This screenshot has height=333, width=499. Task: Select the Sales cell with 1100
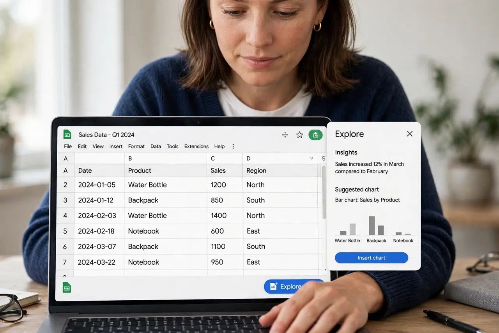point(225,246)
